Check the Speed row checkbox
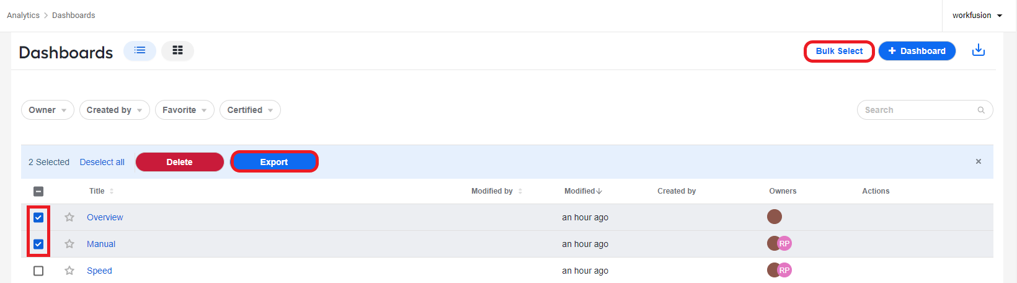 [x=38, y=271]
